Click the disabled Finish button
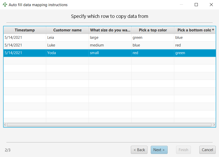 pos(183,150)
